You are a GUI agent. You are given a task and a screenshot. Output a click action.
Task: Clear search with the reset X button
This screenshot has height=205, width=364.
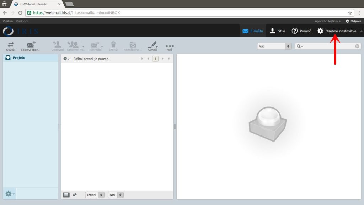click(x=357, y=46)
